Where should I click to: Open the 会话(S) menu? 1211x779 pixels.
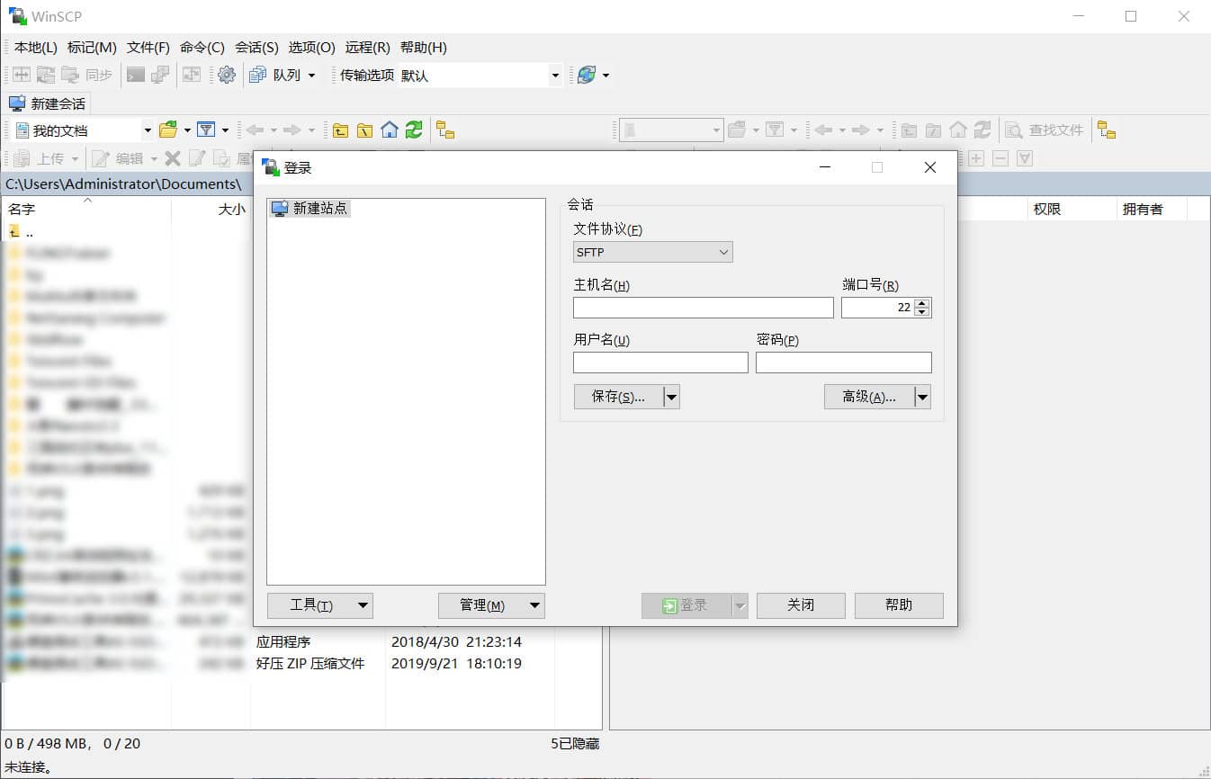coord(256,47)
